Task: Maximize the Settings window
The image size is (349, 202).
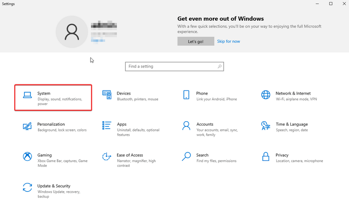Action: coord(330,4)
